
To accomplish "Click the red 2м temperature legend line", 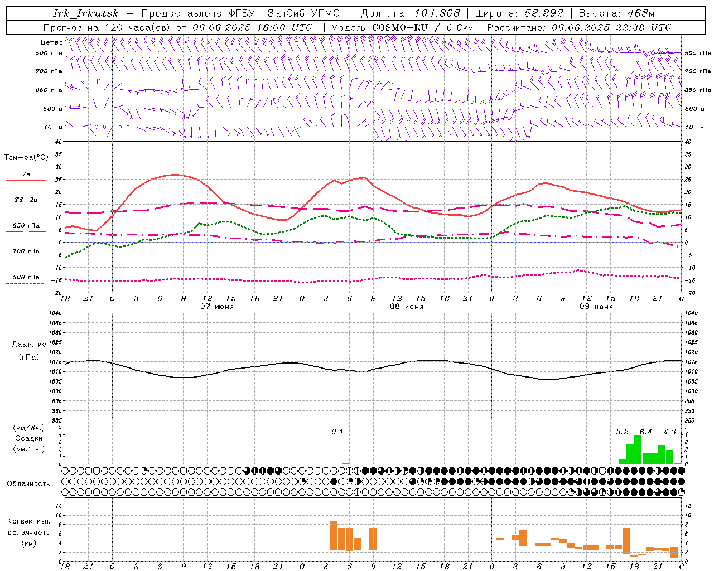I will [26, 181].
